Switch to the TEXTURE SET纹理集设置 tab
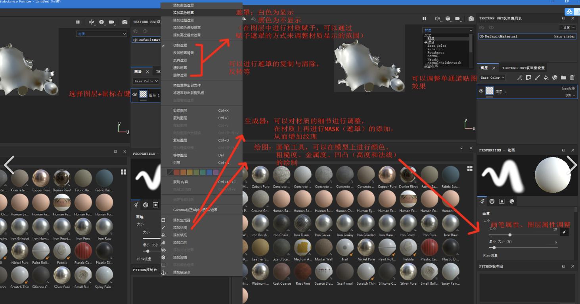Screen dimensions: 580x304 point(523,68)
